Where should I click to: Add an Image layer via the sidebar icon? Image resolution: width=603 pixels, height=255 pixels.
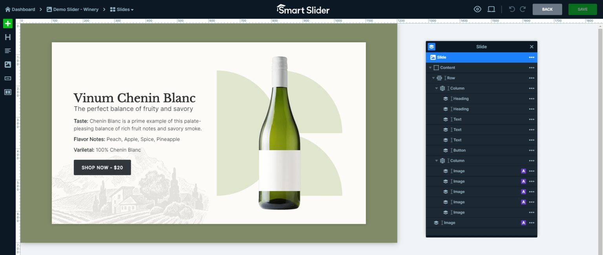coord(7,64)
